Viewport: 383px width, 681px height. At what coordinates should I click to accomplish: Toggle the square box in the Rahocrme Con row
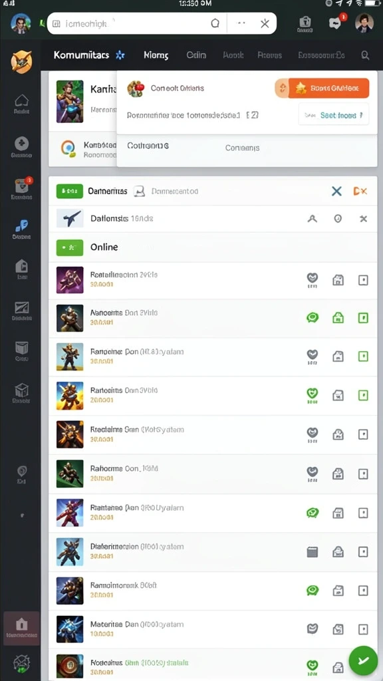pos(363,474)
